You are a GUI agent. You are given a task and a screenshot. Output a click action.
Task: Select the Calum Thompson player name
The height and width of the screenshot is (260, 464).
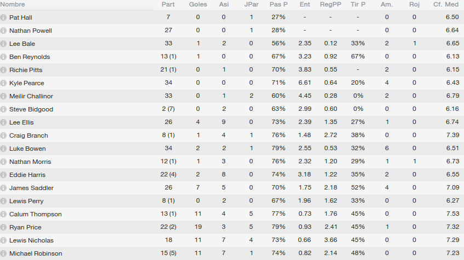(36, 214)
